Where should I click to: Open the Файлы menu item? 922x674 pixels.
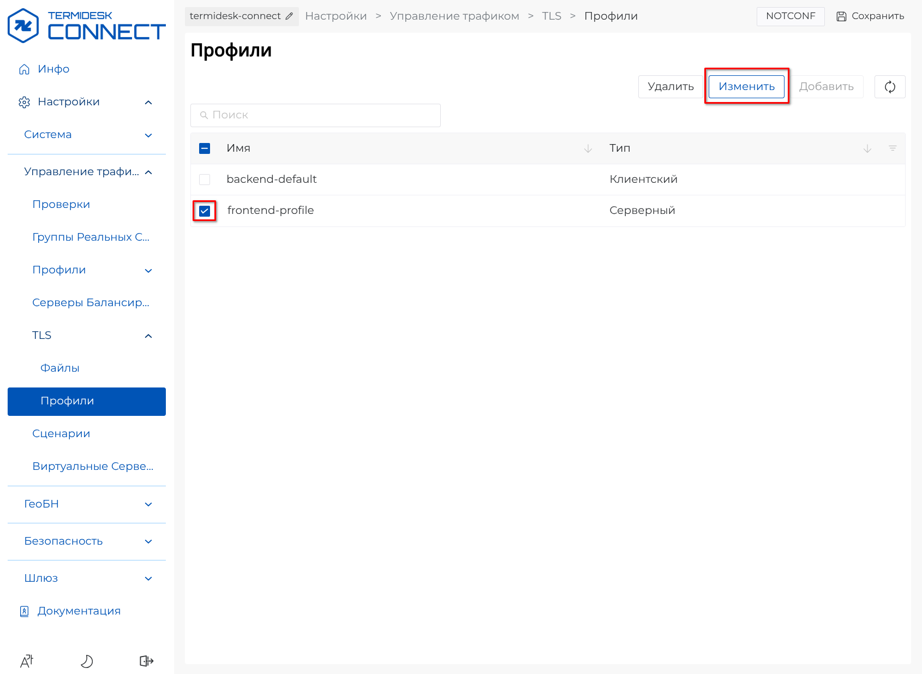pos(60,368)
